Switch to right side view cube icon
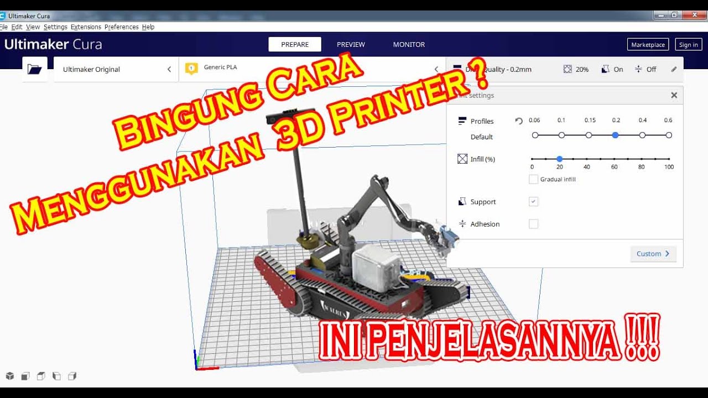The image size is (708, 398). point(72,376)
